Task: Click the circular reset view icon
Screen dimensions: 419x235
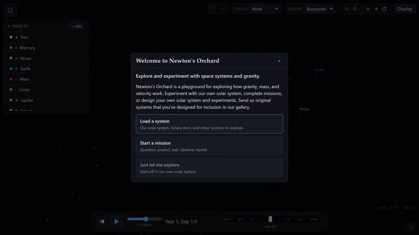Action: (384, 9)
